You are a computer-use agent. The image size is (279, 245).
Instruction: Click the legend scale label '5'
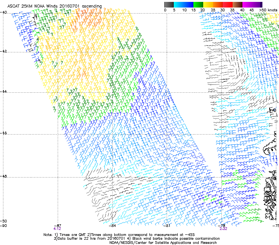tap(174, 10)
